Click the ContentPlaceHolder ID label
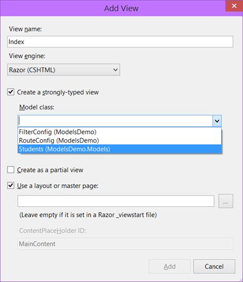Screen dimensions: 243x282 coord(52,231)
